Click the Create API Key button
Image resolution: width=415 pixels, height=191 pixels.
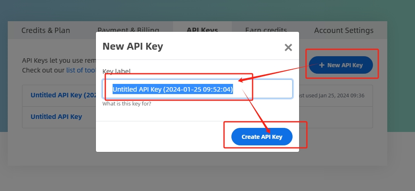coord(262,136)
